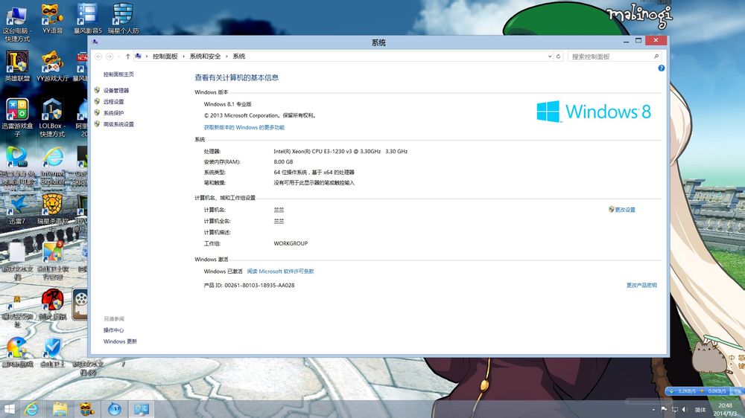Click the WORKGROUP workgroup value
Image resolution: width=745 pixels, height=418 pixels.
[x=291, y=243]
